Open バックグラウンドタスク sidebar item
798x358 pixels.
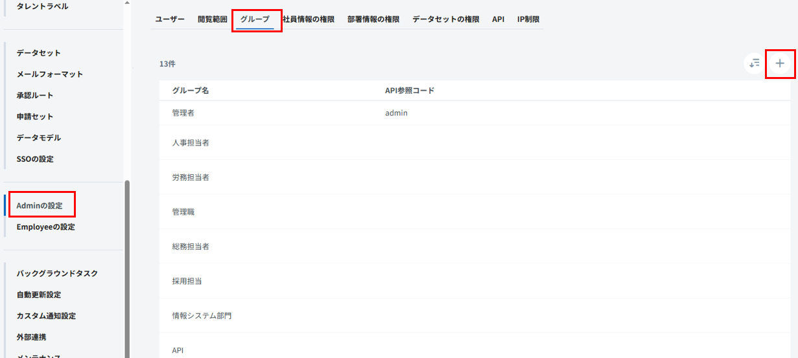pyautogui.click(x=57, y=274)
